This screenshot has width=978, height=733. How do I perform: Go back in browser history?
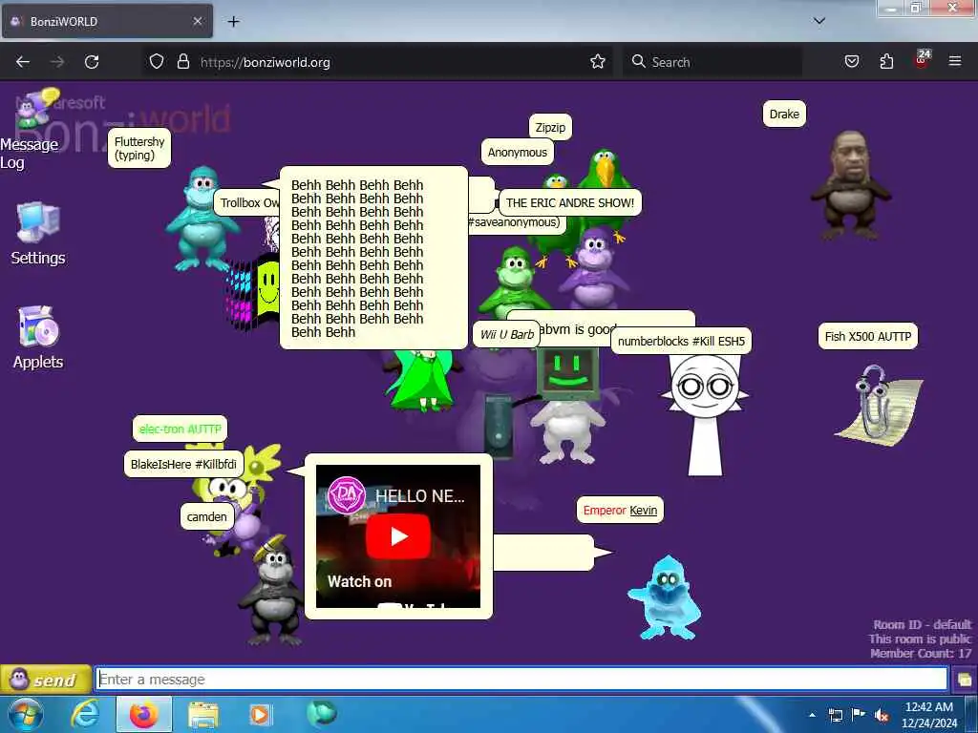(23, 62)
